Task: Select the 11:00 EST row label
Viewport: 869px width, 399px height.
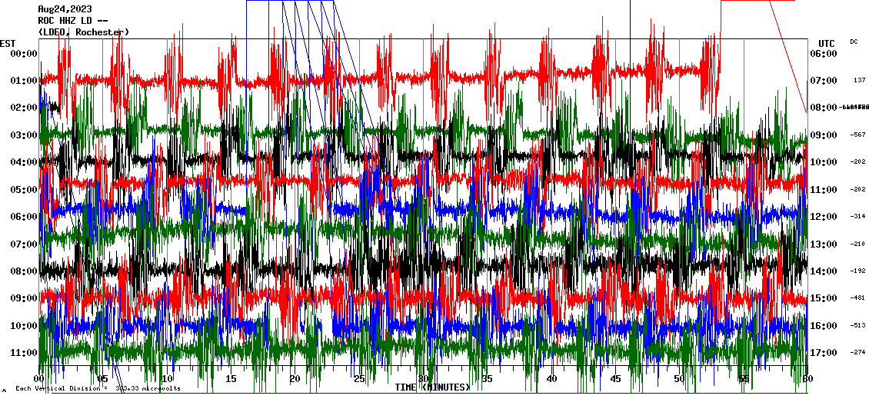Action: click(24, 353)
